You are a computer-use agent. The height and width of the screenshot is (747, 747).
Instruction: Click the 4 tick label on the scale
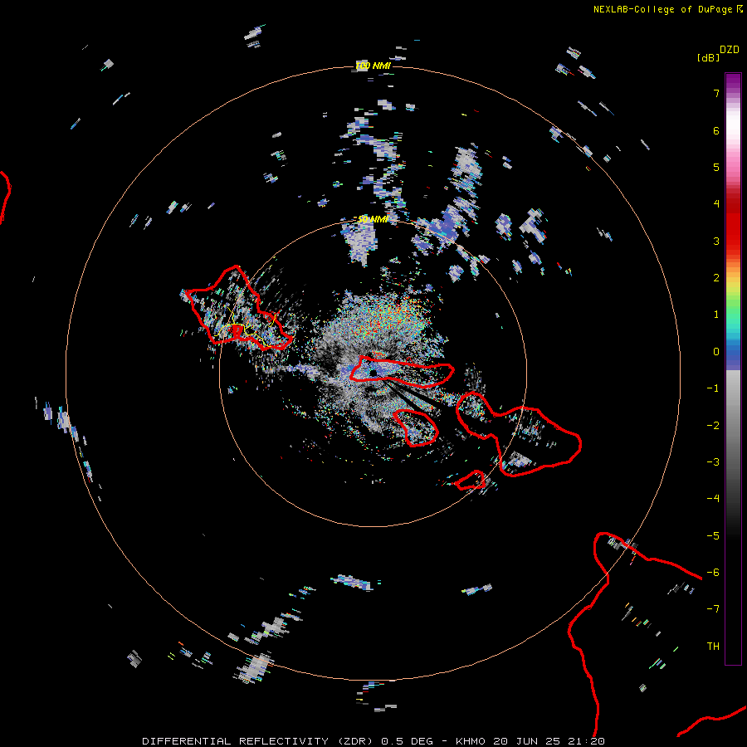click(716, 204)
